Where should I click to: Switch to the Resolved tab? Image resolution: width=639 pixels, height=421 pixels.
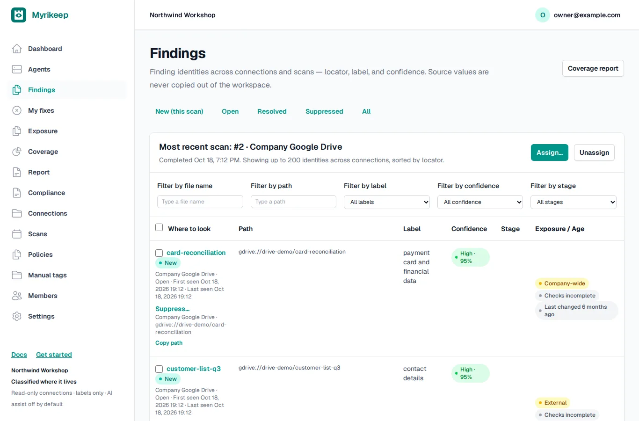coord(272,111)
